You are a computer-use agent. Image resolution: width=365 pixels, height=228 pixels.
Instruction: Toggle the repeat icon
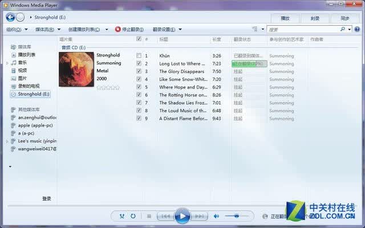[x=133, y=216]
